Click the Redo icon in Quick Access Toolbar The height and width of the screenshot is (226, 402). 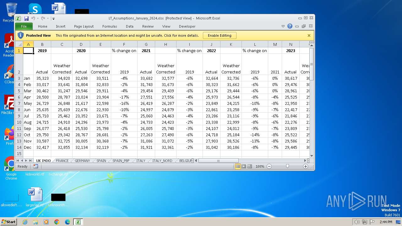tap(43, 19)
